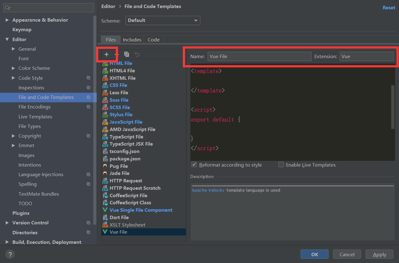Click inside the Extension input field
Screen dimensions: 399x263
367,56
